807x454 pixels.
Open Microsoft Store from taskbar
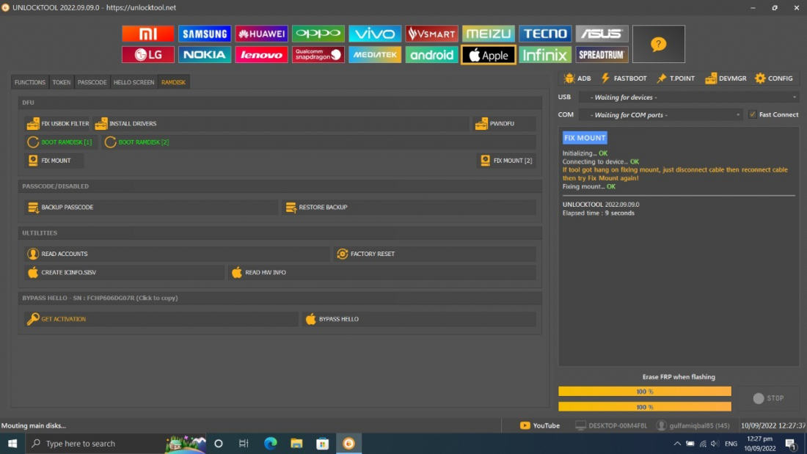click(x=323, y=443)
